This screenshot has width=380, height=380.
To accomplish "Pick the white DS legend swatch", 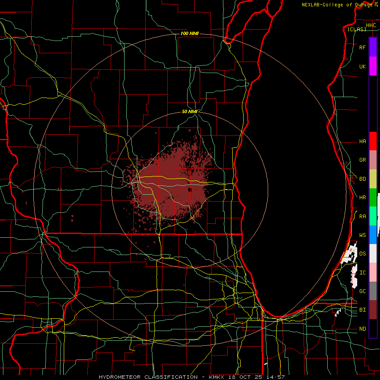I will point(373,253).
